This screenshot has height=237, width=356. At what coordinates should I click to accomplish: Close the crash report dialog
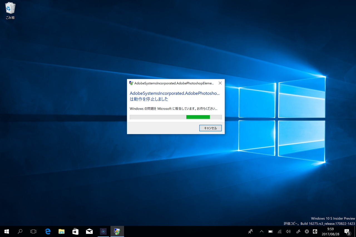[x=220, y=83]
